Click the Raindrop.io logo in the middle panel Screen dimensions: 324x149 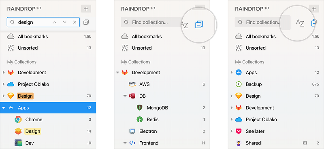coord(138,8)
